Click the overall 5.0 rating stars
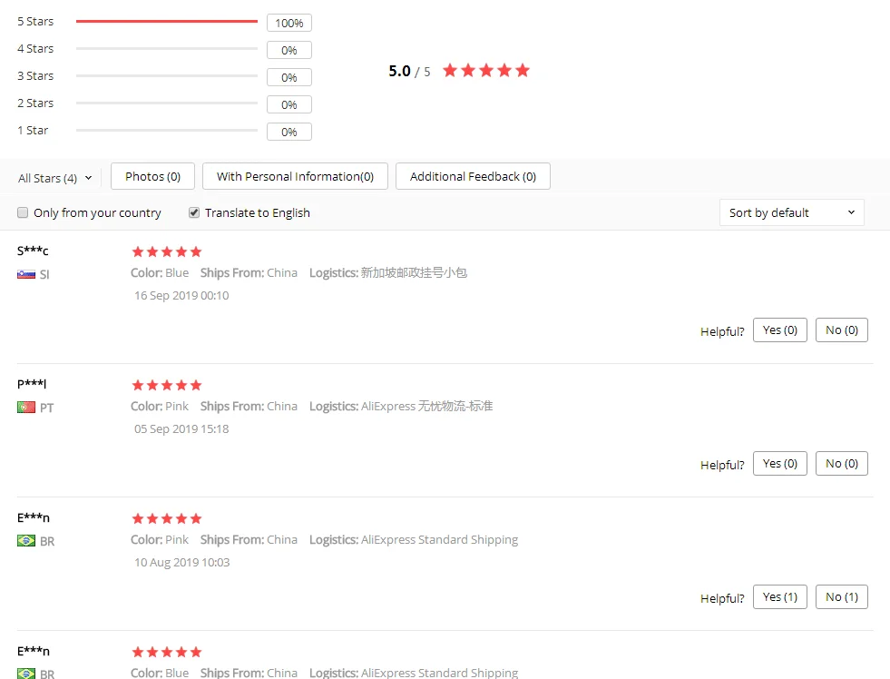This screenshot has width=890, height=679. [x=486, y=71]
